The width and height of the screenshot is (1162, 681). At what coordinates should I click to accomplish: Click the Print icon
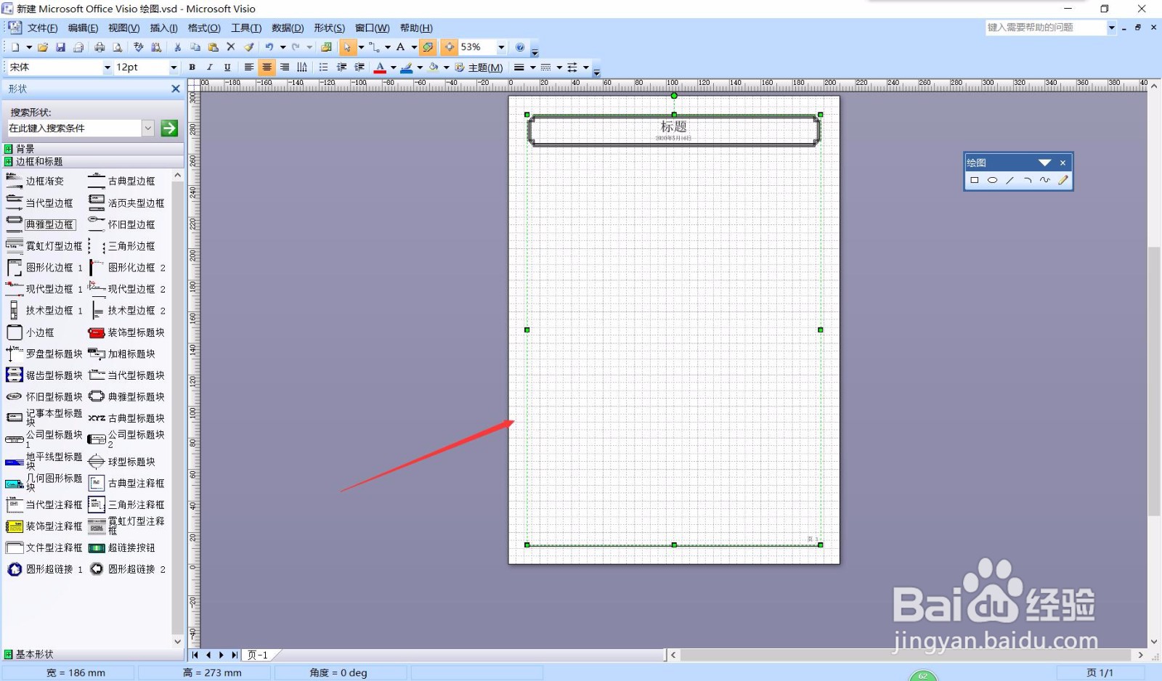[x=99, y=47]
